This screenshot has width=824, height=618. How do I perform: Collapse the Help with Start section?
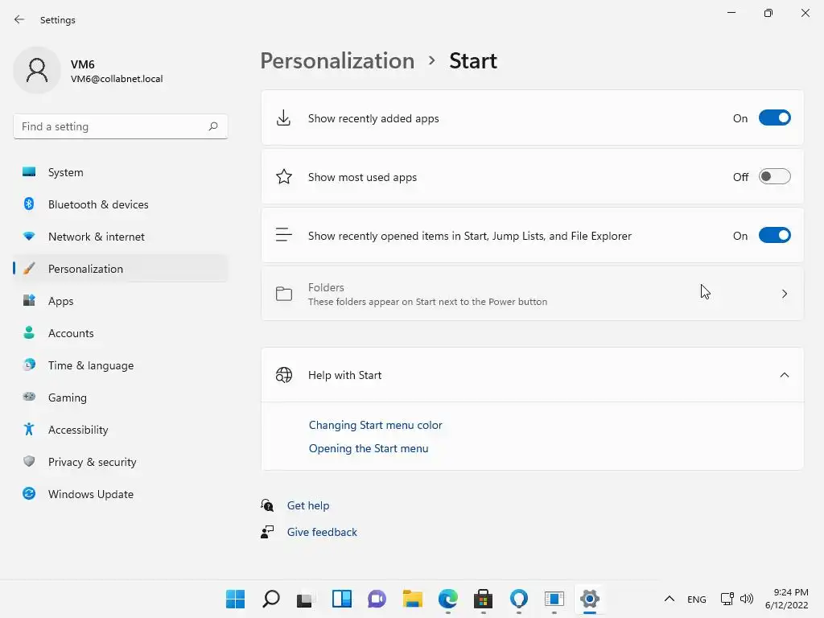coord(785,375)
